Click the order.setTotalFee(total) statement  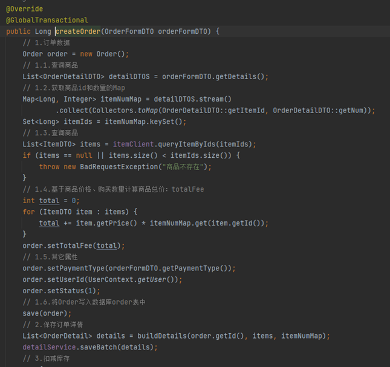coord(73,245)
